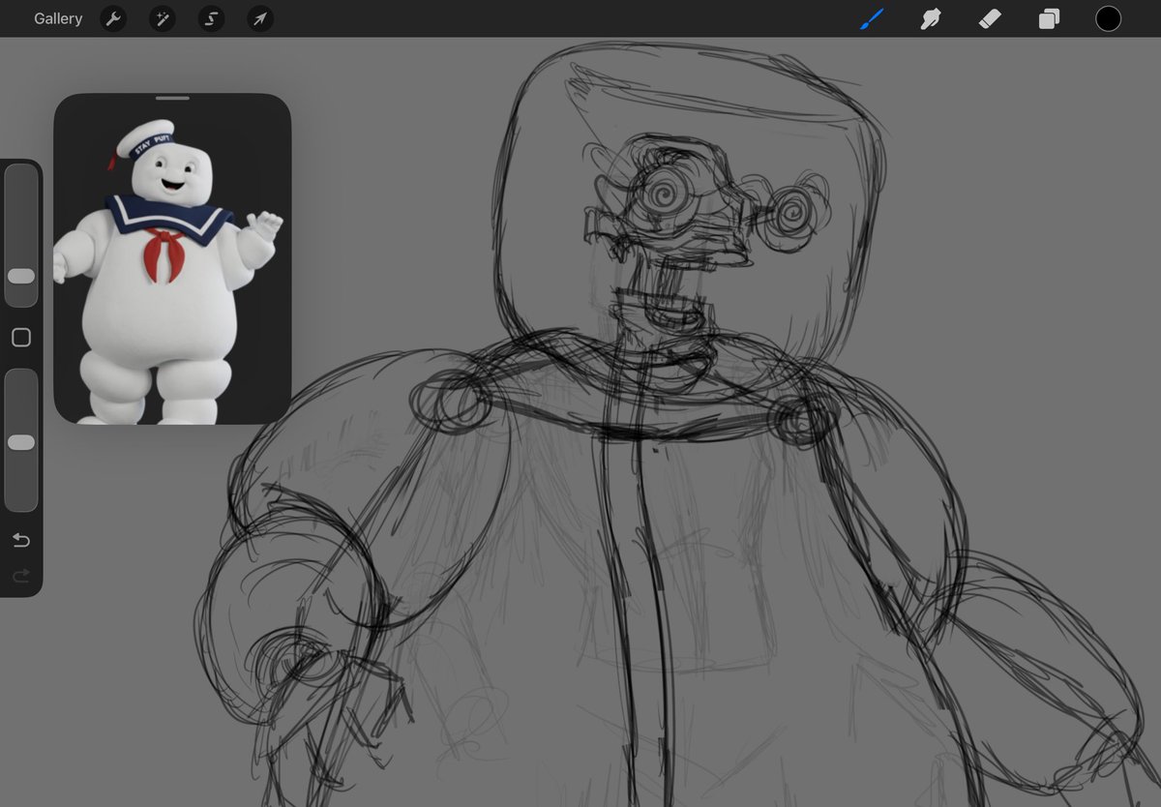Screen dimensions: 1161x807
Task: Click the reference window grab handle
Action: point(172,98)
